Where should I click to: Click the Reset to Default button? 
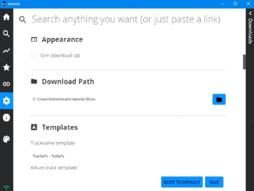182,182
